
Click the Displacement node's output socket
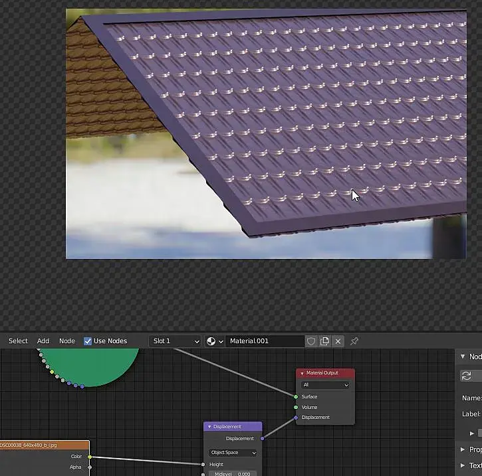pos(262,439)
